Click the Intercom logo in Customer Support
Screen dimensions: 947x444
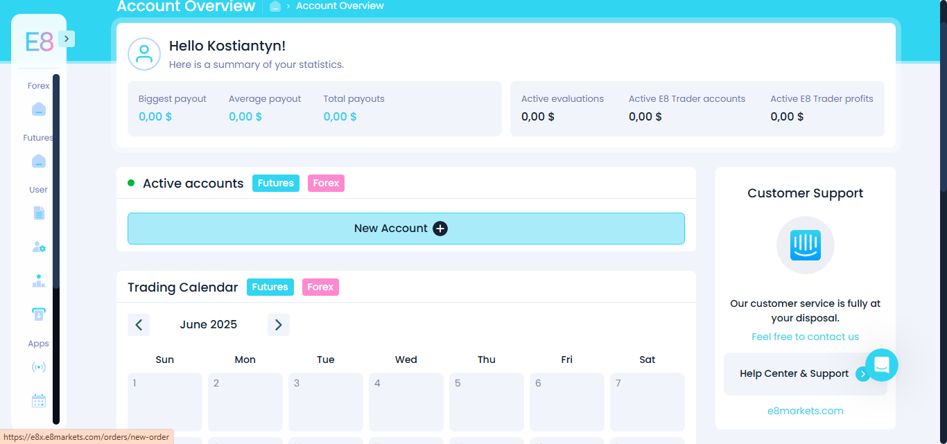[806, 245]
